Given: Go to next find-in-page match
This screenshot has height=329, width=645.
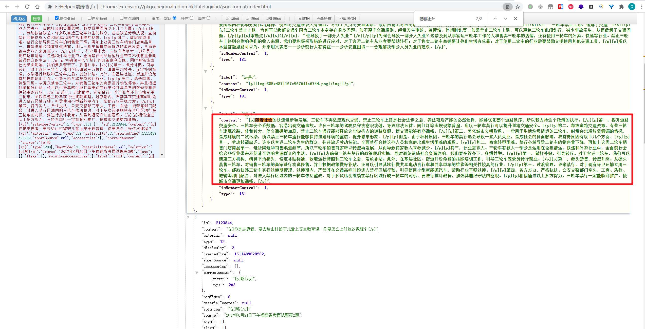Looking at the screenshot, I should tap(505, 18).
